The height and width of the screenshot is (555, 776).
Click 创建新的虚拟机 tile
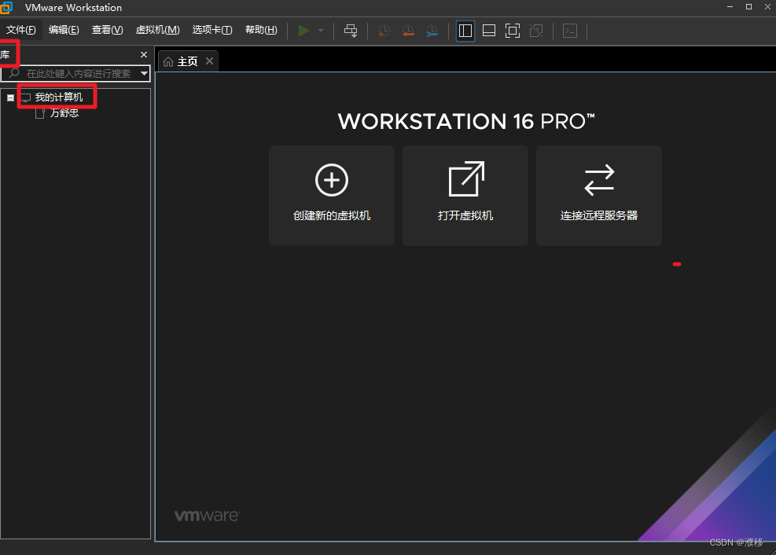[x=332, y=196]
